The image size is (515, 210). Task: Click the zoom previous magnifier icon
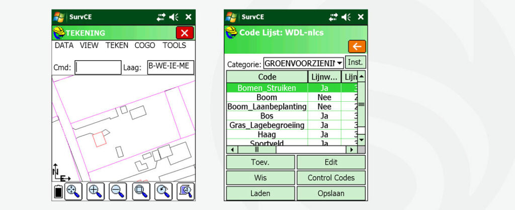pyautogui.click(x=163, y=190)
